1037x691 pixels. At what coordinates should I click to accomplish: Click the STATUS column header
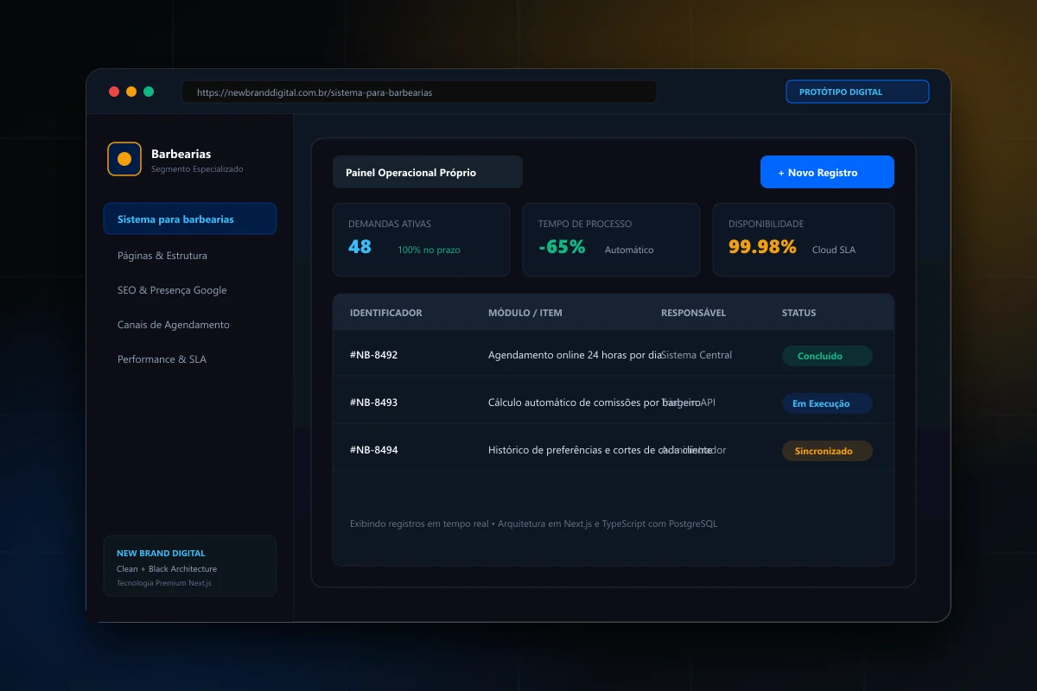[x=798, y=313]
